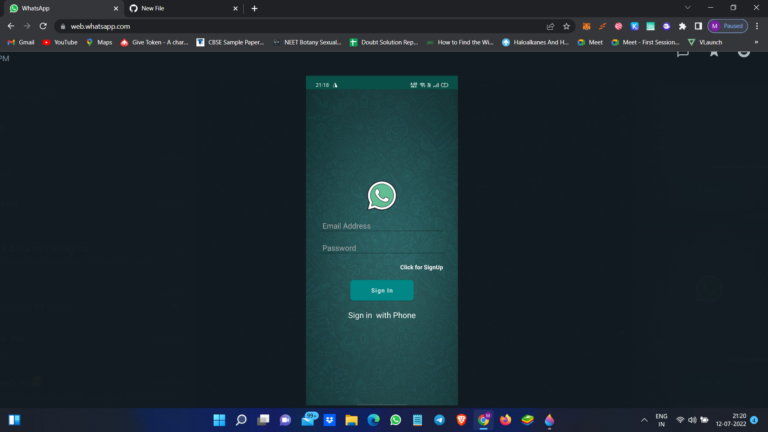Open the tab search dropdown arrow
Screen dimensions: 768x432
coord(688,7)
